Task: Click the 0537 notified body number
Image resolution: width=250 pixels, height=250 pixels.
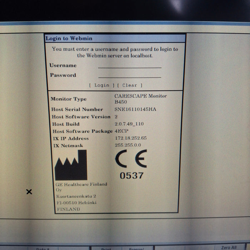Action: click(131, 176)
